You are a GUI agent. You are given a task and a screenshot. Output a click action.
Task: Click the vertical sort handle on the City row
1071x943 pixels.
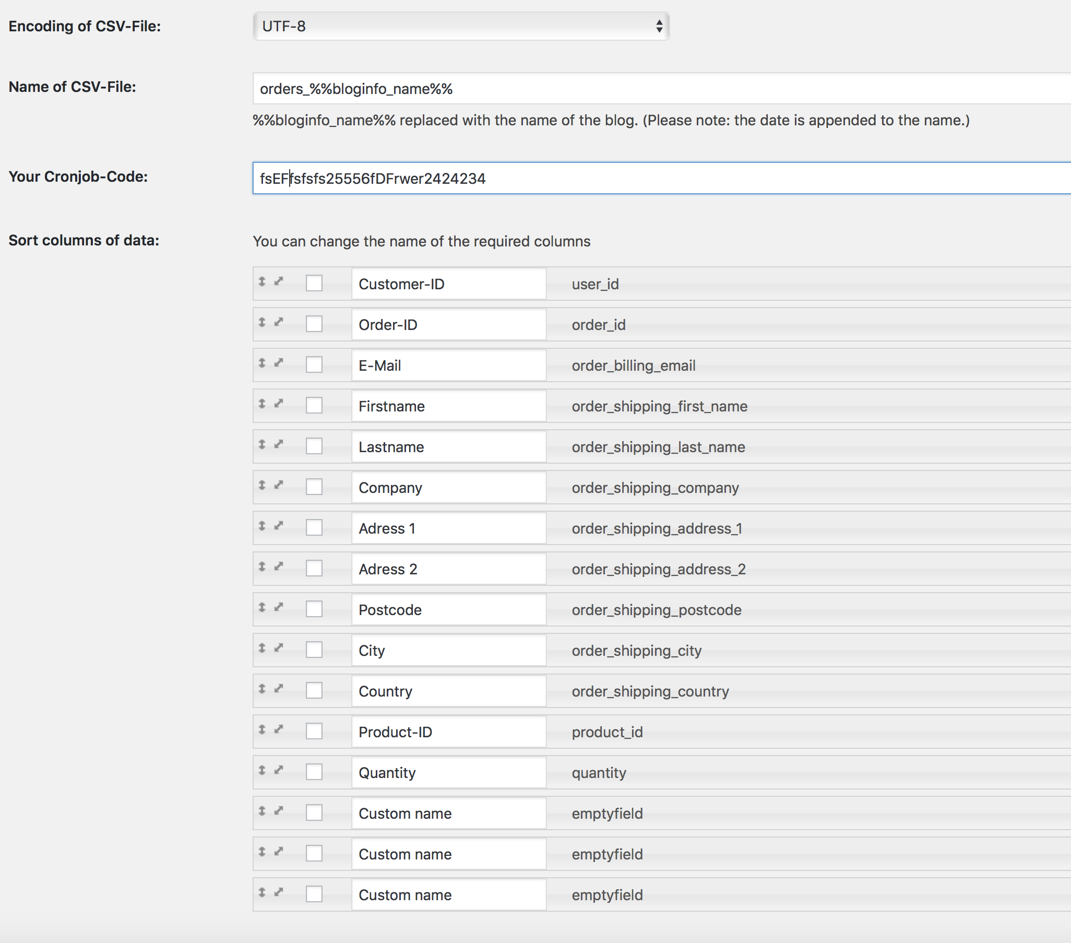(262, 648)
